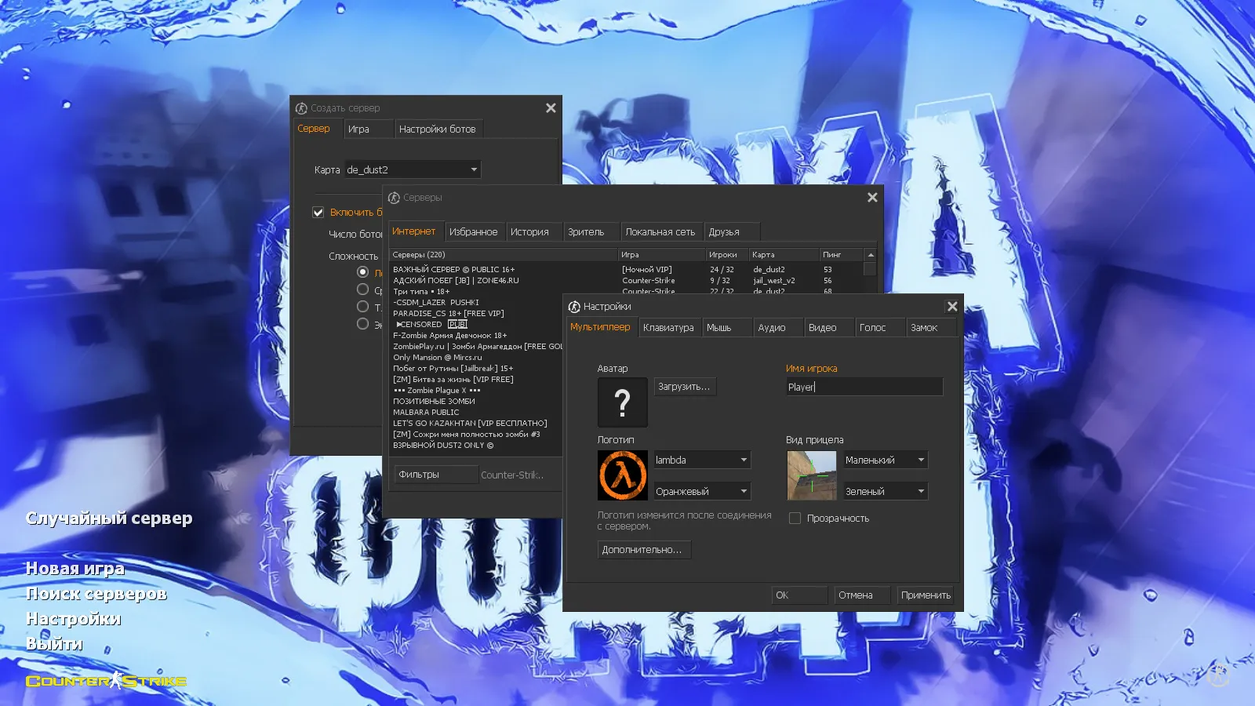Uncheck the Включить ботов checkbox
Image resolution: width=1255 pixels, height=706 pixels.
click(318, 211)
